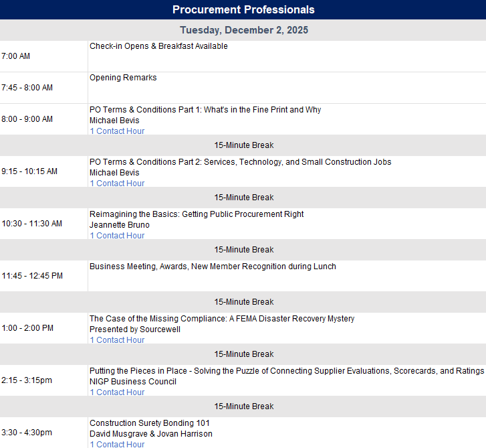Open the 1 Contact Hour link under PO Terms Part 2

117,183
